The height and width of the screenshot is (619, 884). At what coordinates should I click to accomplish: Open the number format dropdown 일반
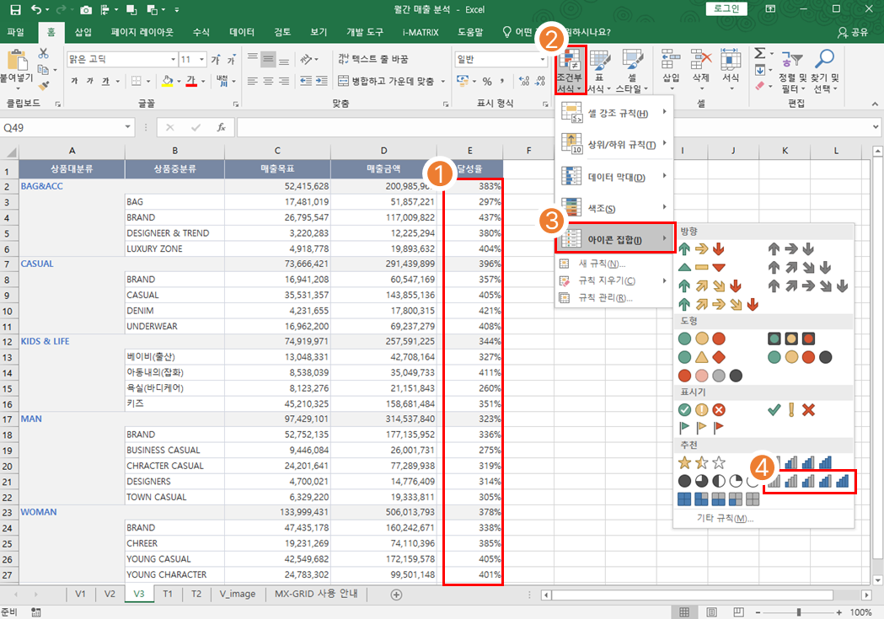pos(496,60)
